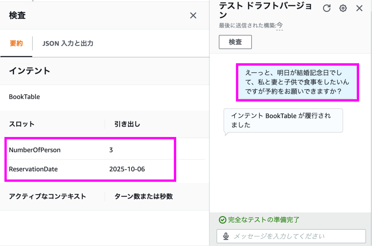Click the ターン数または秒数 column header
This screenshot has width=372, height=246.
tap(143, 197)
